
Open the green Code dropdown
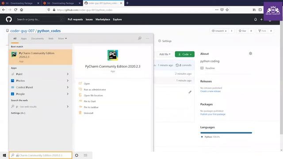[185, 54]
